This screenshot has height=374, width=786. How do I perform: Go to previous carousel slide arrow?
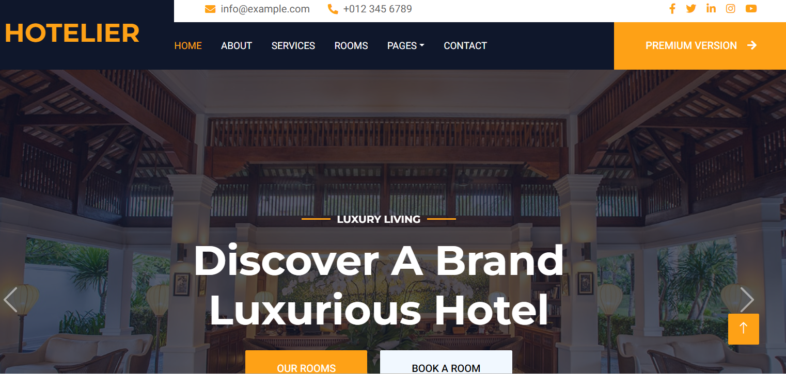coord(10,300)
